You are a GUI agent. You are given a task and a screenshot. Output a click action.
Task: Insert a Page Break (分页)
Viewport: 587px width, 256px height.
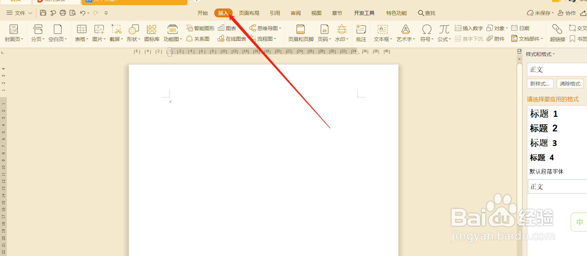click(38, 33)
